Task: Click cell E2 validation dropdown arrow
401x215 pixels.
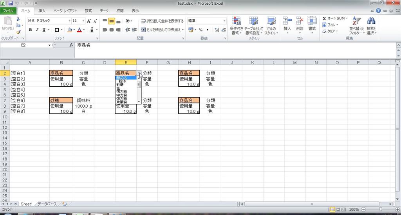Action: point(139,73)
